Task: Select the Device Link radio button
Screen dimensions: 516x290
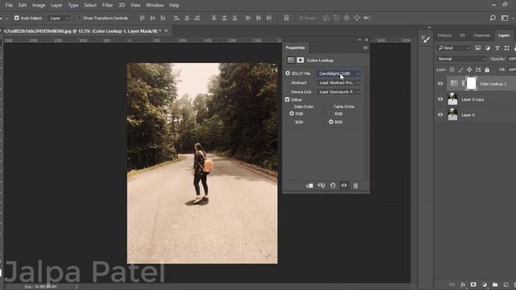Action: (288, 92)
